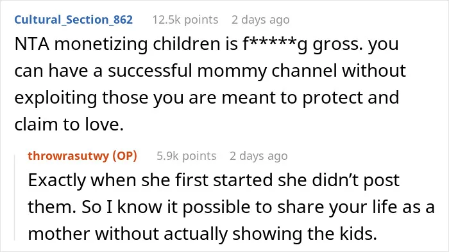
Task: Click the line starting with exploiting those
Action: pos(207,98)
